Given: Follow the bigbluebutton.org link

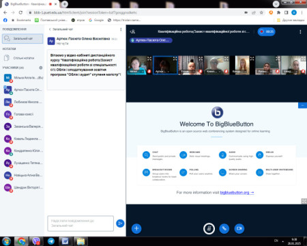Looking at the screenshot, I should pos(237,193).
